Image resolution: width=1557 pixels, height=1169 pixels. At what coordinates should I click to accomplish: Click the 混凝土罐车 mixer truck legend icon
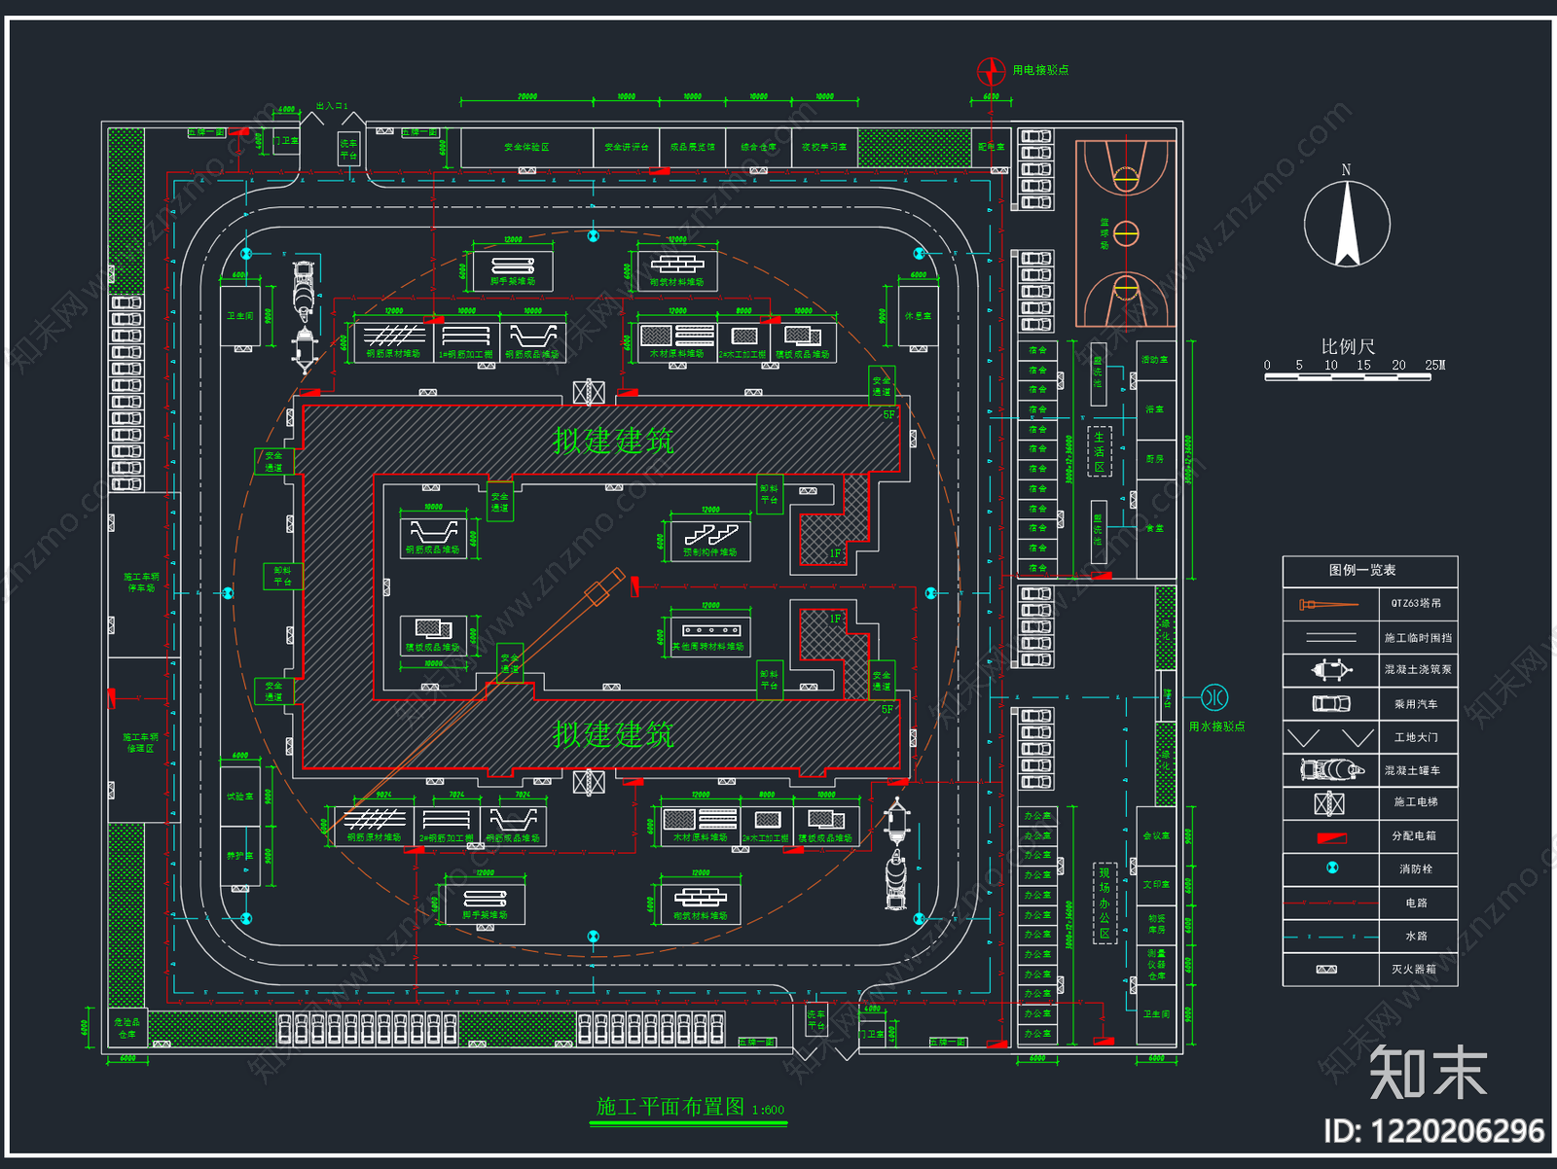pyautogui.click(x=1331, y=770)
